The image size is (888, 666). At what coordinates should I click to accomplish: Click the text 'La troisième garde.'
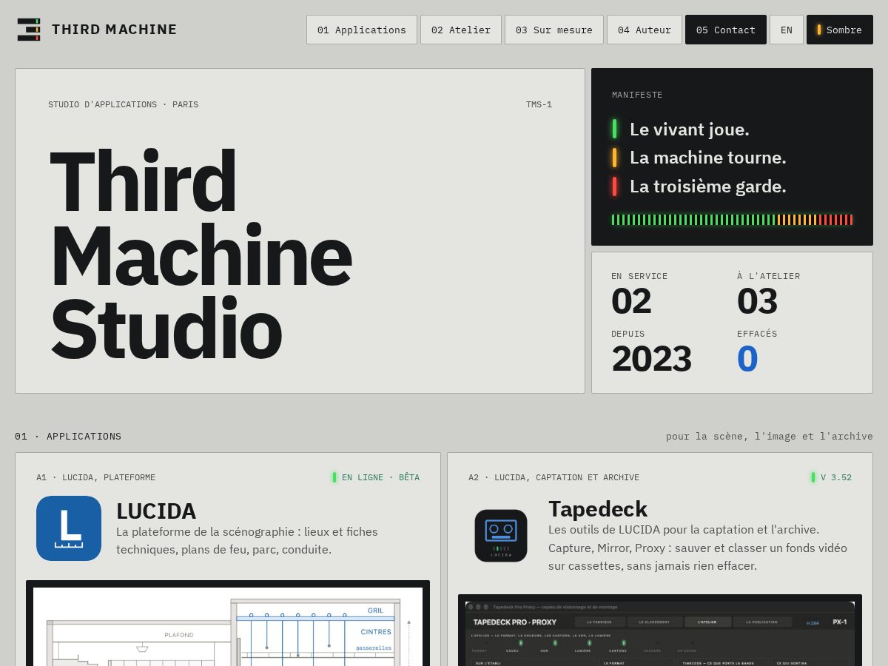pos(708,186)
